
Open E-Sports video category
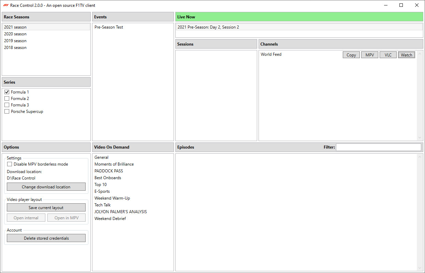click(133, 191)
